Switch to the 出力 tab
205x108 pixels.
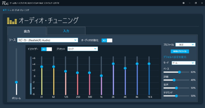(27, 31)
